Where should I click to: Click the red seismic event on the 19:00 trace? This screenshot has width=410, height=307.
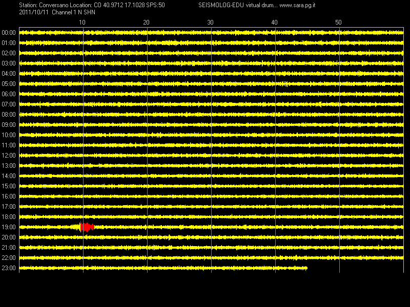point(87,227)
